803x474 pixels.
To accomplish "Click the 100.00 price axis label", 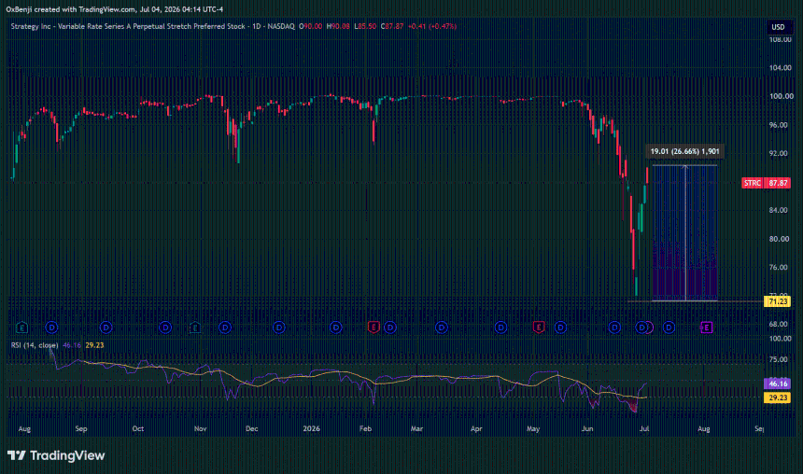I will (x=781, y=96).
